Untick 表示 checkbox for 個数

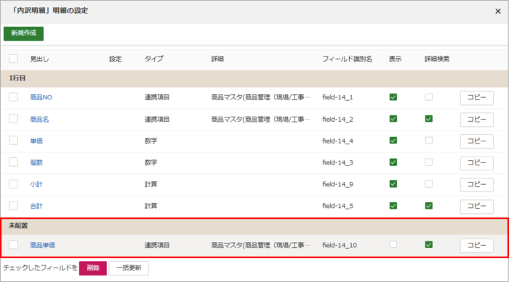pos(393,162)
